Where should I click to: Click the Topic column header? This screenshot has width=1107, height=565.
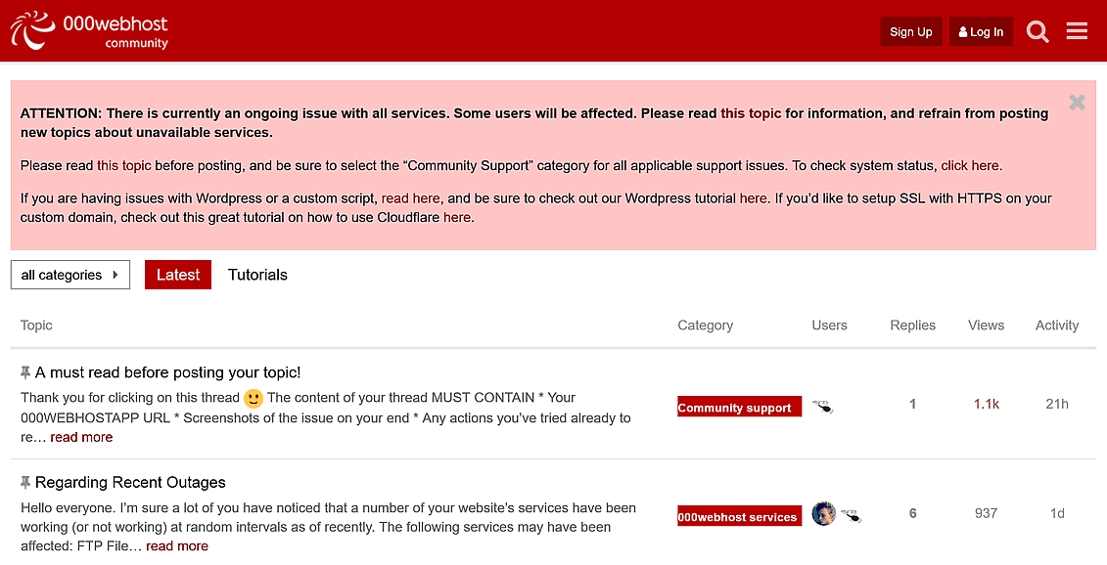(x=37, y=326)
